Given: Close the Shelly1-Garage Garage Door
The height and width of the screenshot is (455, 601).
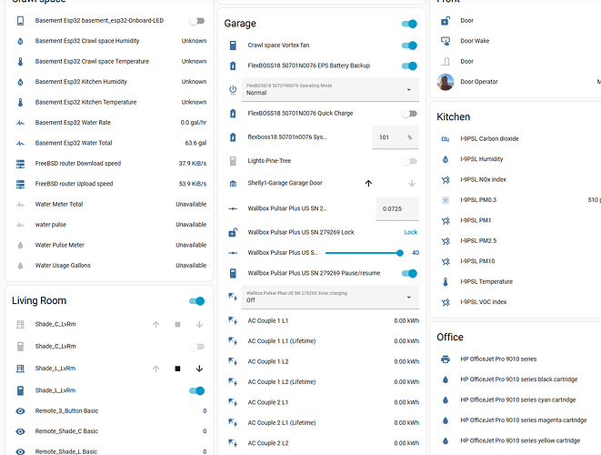Looking at the screenshot, I should pos(412,184).
